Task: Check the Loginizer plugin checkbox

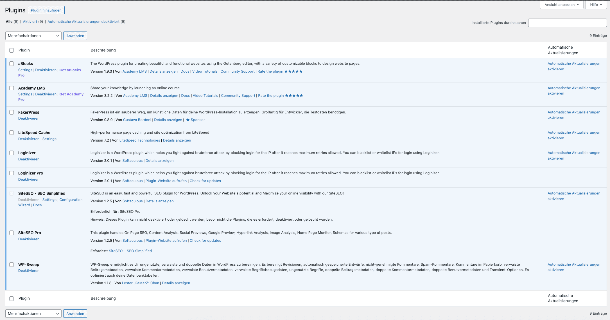Action: [12, 153]
